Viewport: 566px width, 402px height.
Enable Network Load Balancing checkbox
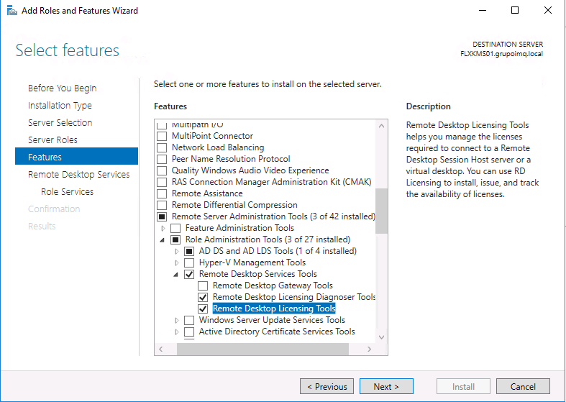(x=162, y=147)
